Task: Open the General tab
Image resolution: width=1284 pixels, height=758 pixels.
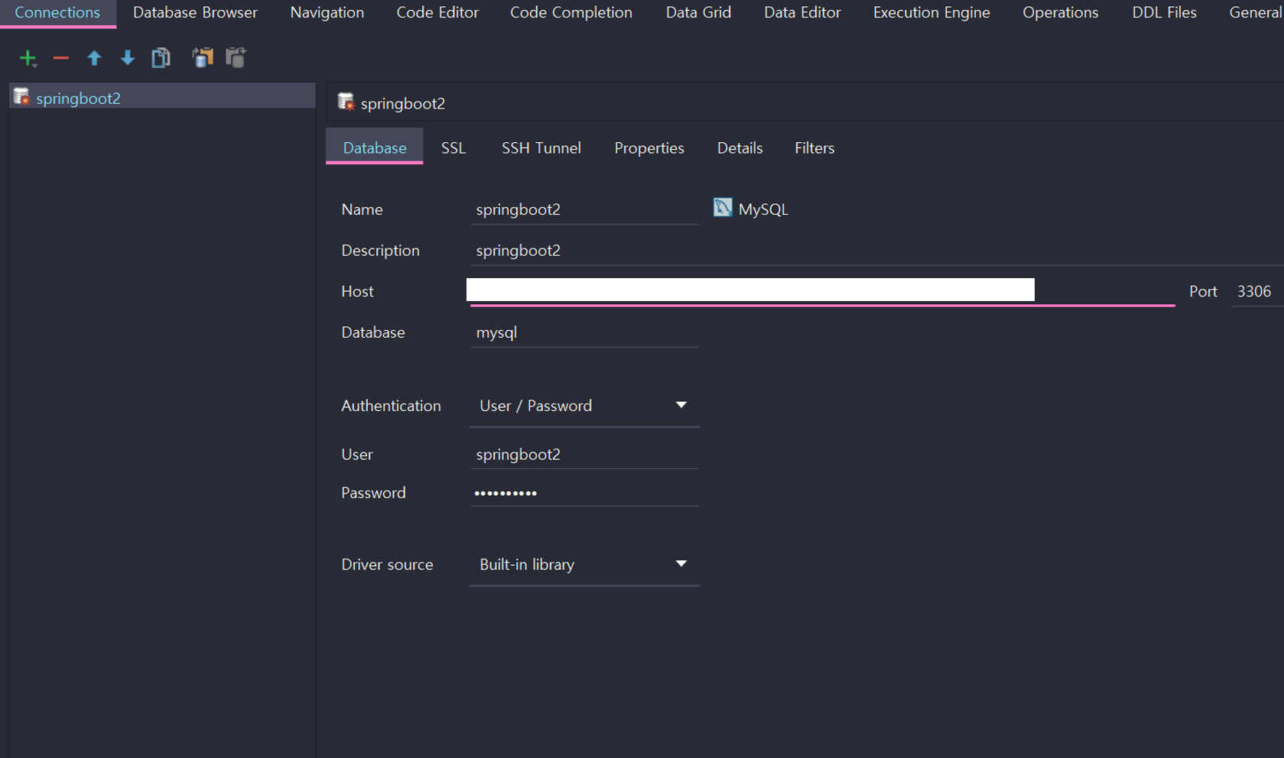Action: pyautogui.click(x=1254, y=13)
